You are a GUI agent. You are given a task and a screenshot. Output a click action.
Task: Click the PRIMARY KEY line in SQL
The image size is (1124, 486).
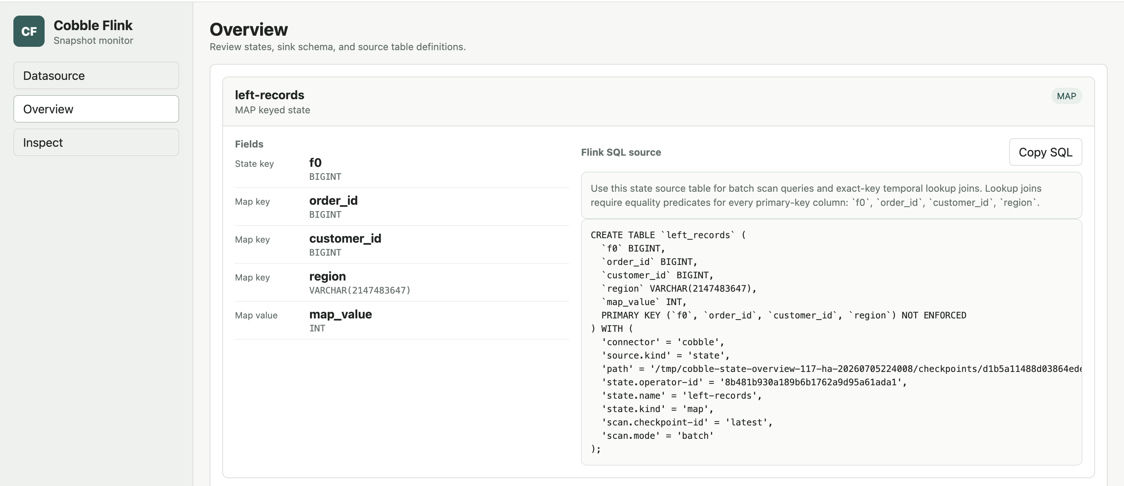(784, 315)
